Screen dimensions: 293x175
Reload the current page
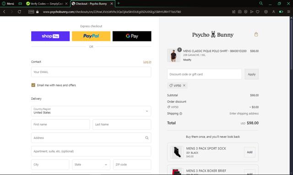point(19,12)
